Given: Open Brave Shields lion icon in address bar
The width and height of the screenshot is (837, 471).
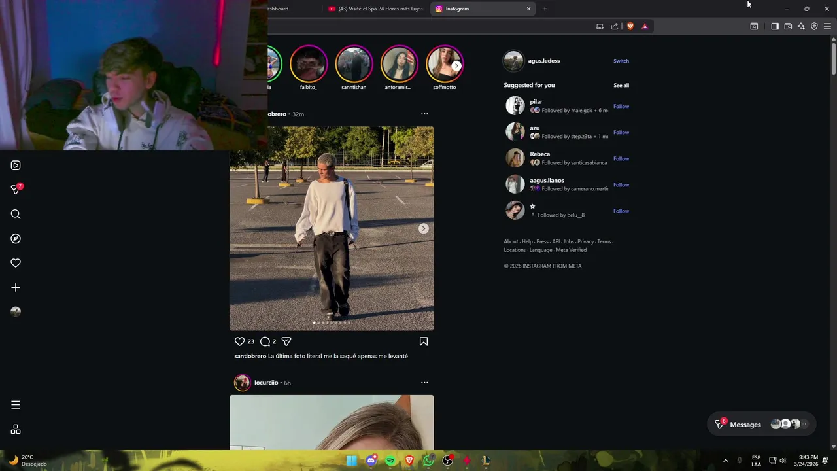Looking at the screenshot, I should click(x=630, y=26).
